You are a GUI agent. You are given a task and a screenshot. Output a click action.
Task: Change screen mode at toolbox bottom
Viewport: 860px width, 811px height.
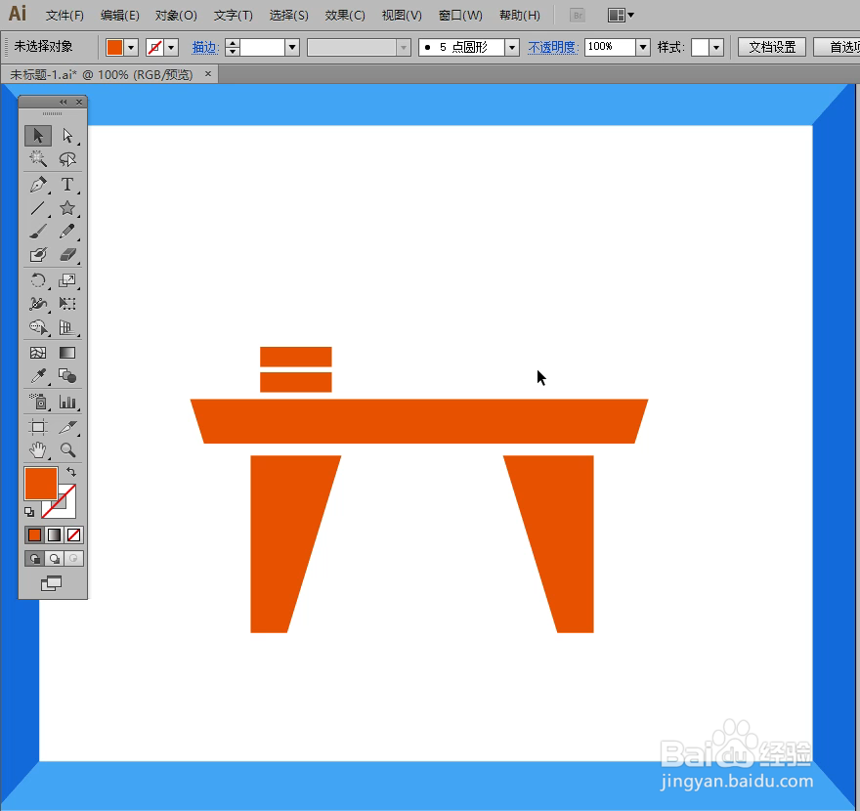coord(52,584)
